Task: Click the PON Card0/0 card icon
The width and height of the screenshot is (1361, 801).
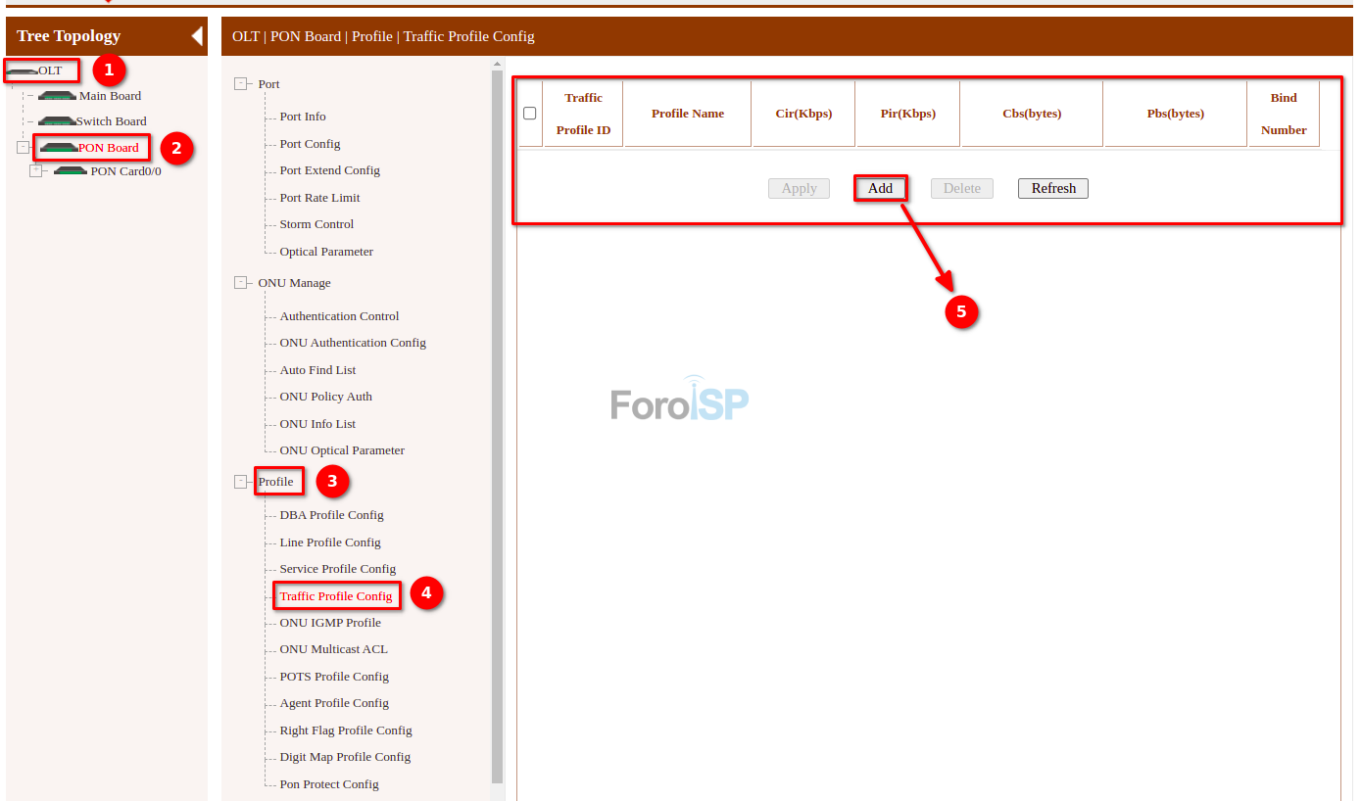Action: (71, 171)
